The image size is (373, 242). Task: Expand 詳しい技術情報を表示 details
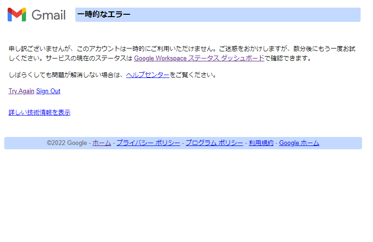[x=40, y=112]
